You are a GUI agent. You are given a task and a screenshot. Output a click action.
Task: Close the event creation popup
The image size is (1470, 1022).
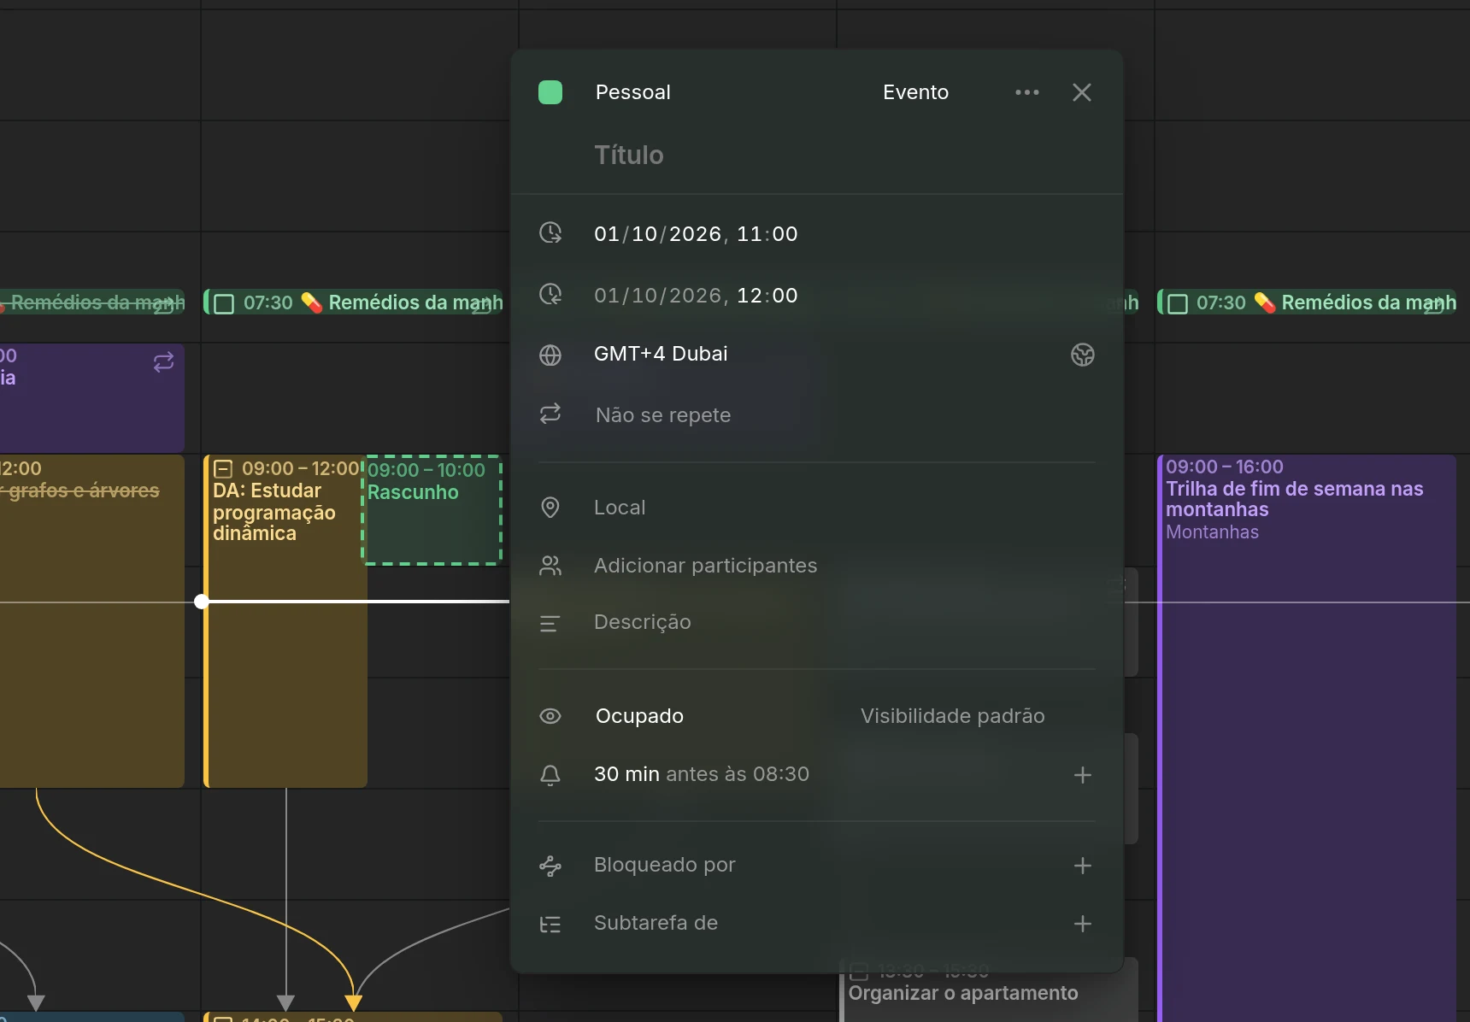click(1082, 92)
